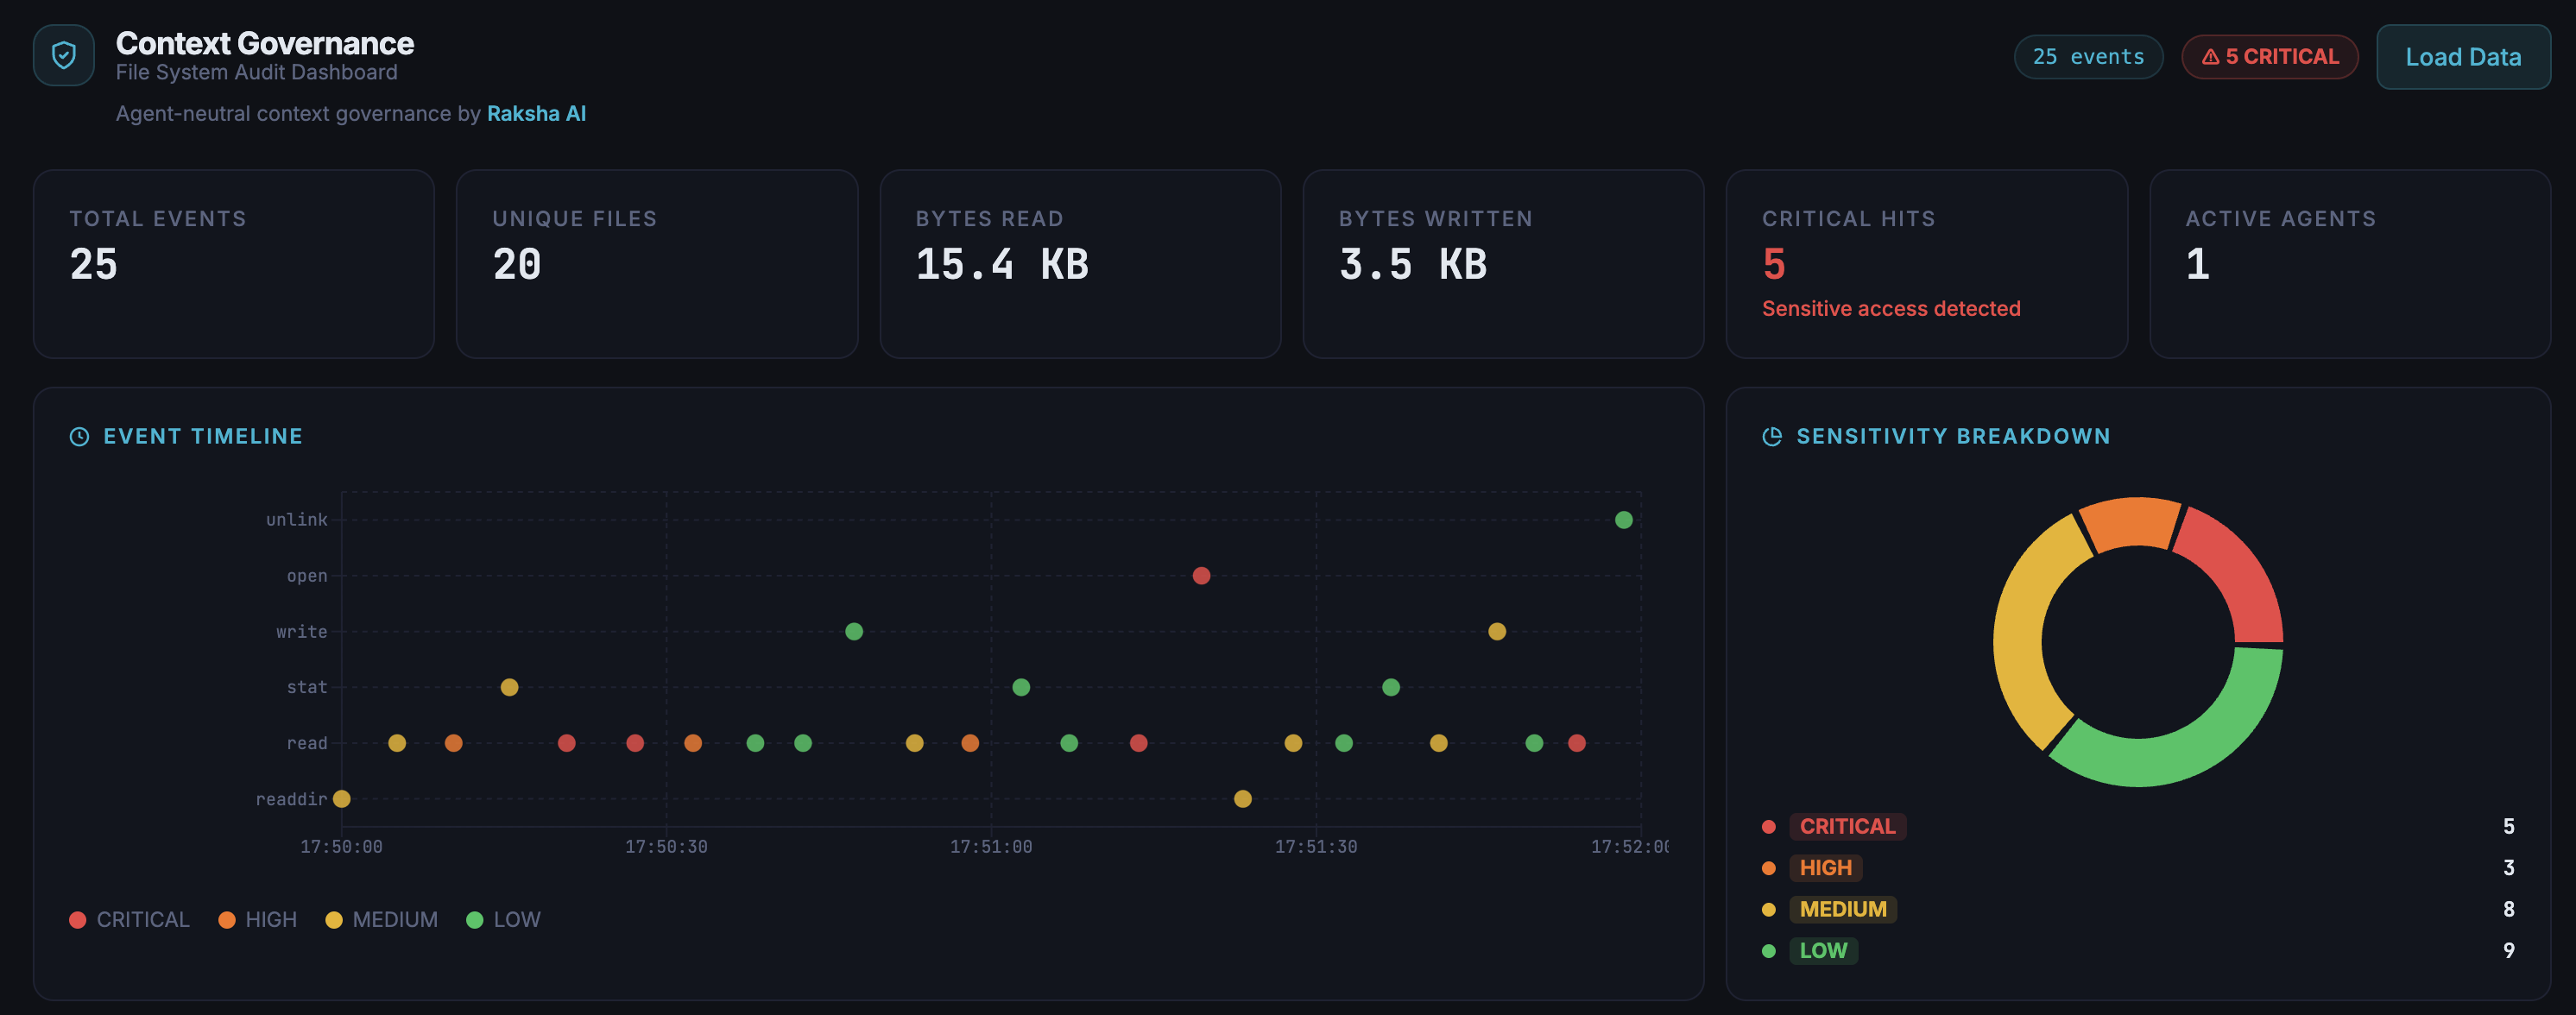The image size is (2576, 1015).
Task: Select the Unique Files card
Action: pos(657,264)
